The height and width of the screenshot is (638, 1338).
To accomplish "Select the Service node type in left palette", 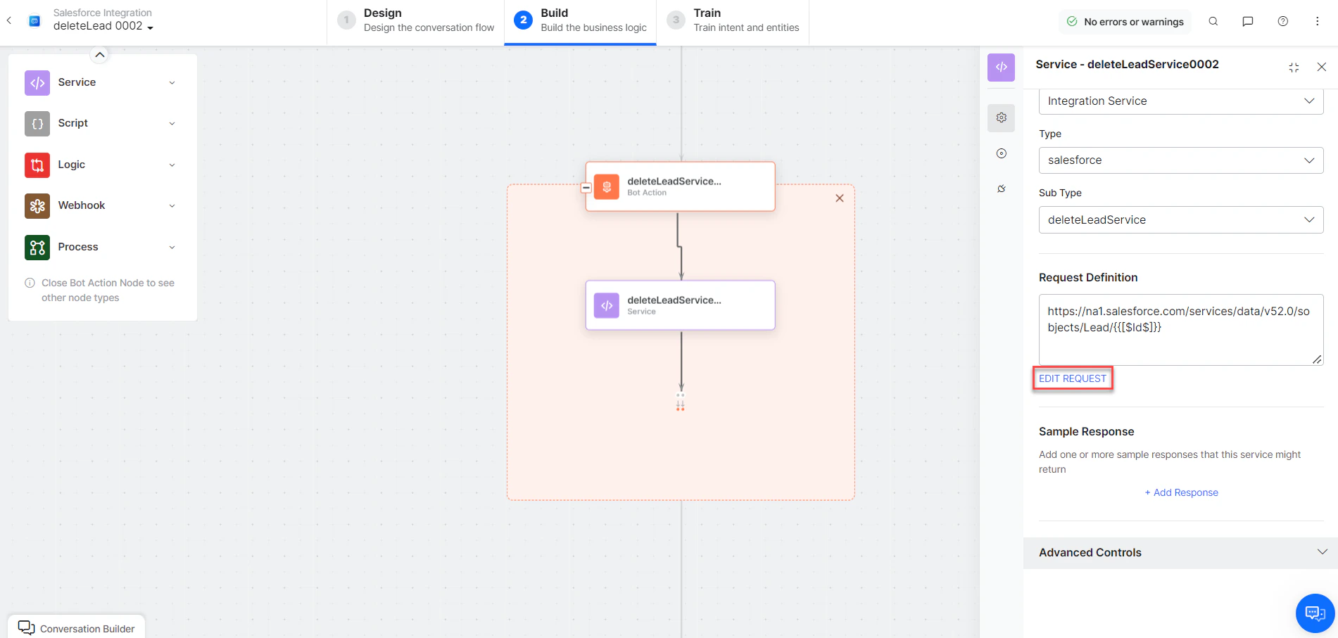I will (x=37, y=82).
